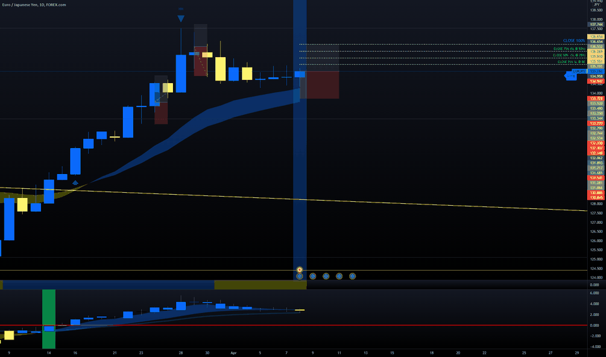Click the red 132.148 price tag
606x357 pixels.
[596, 153]
